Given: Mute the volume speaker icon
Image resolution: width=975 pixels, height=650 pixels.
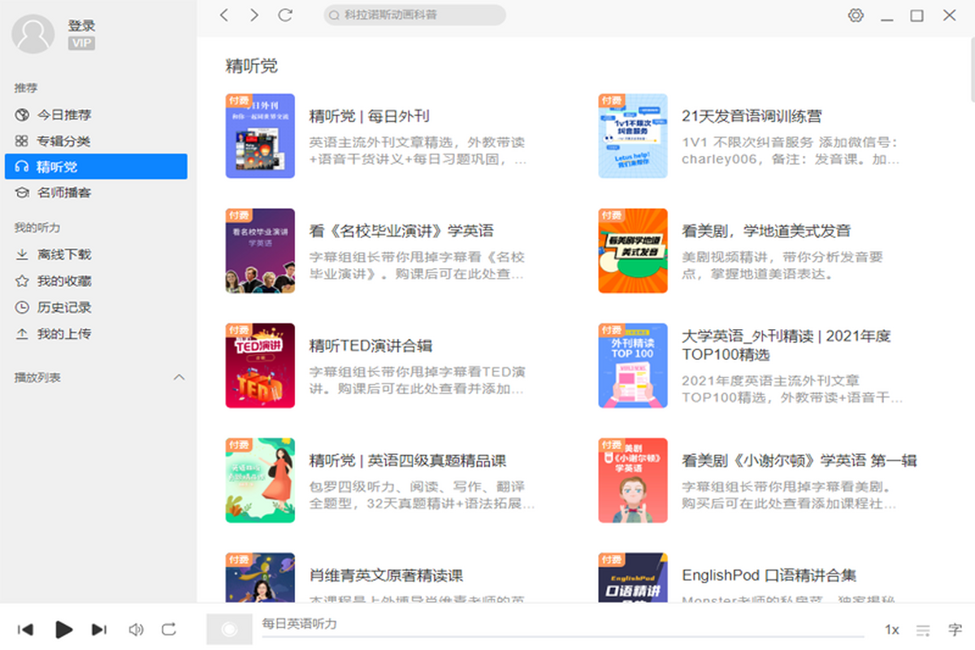Looking at the screenshot, I should pos(136,629).
